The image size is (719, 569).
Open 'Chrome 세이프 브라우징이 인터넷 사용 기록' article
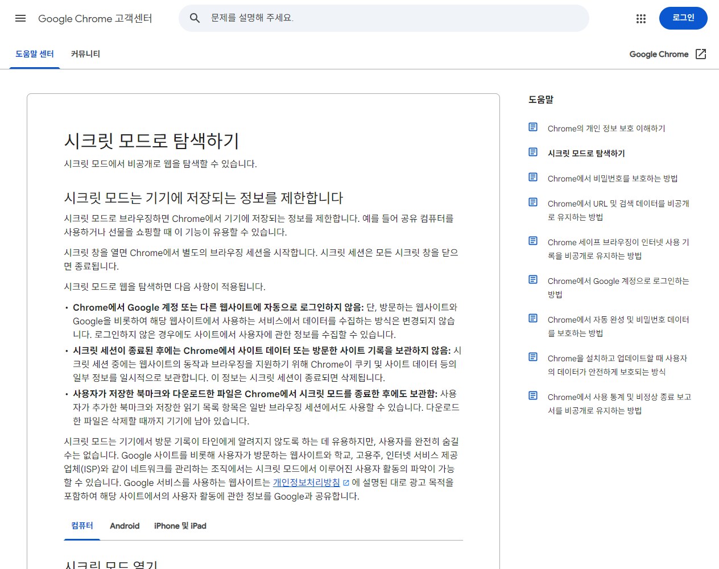[x=618, y=249]
